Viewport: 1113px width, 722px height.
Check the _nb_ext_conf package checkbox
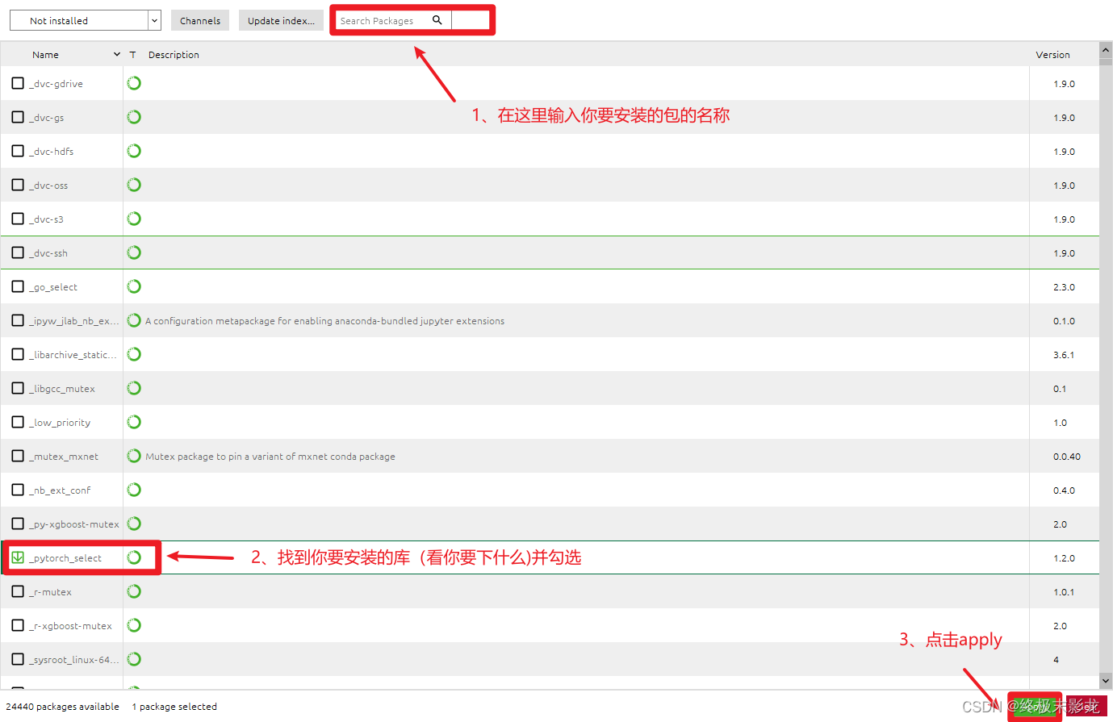coord(18,490)
